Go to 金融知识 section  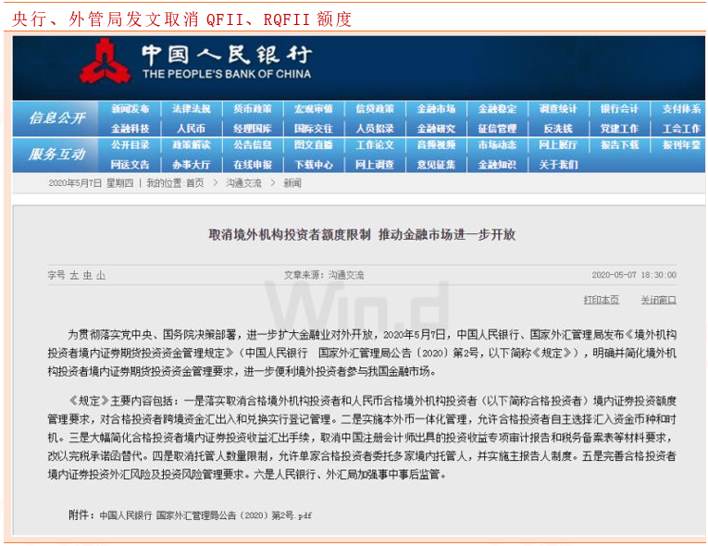[x=497, y=165]
